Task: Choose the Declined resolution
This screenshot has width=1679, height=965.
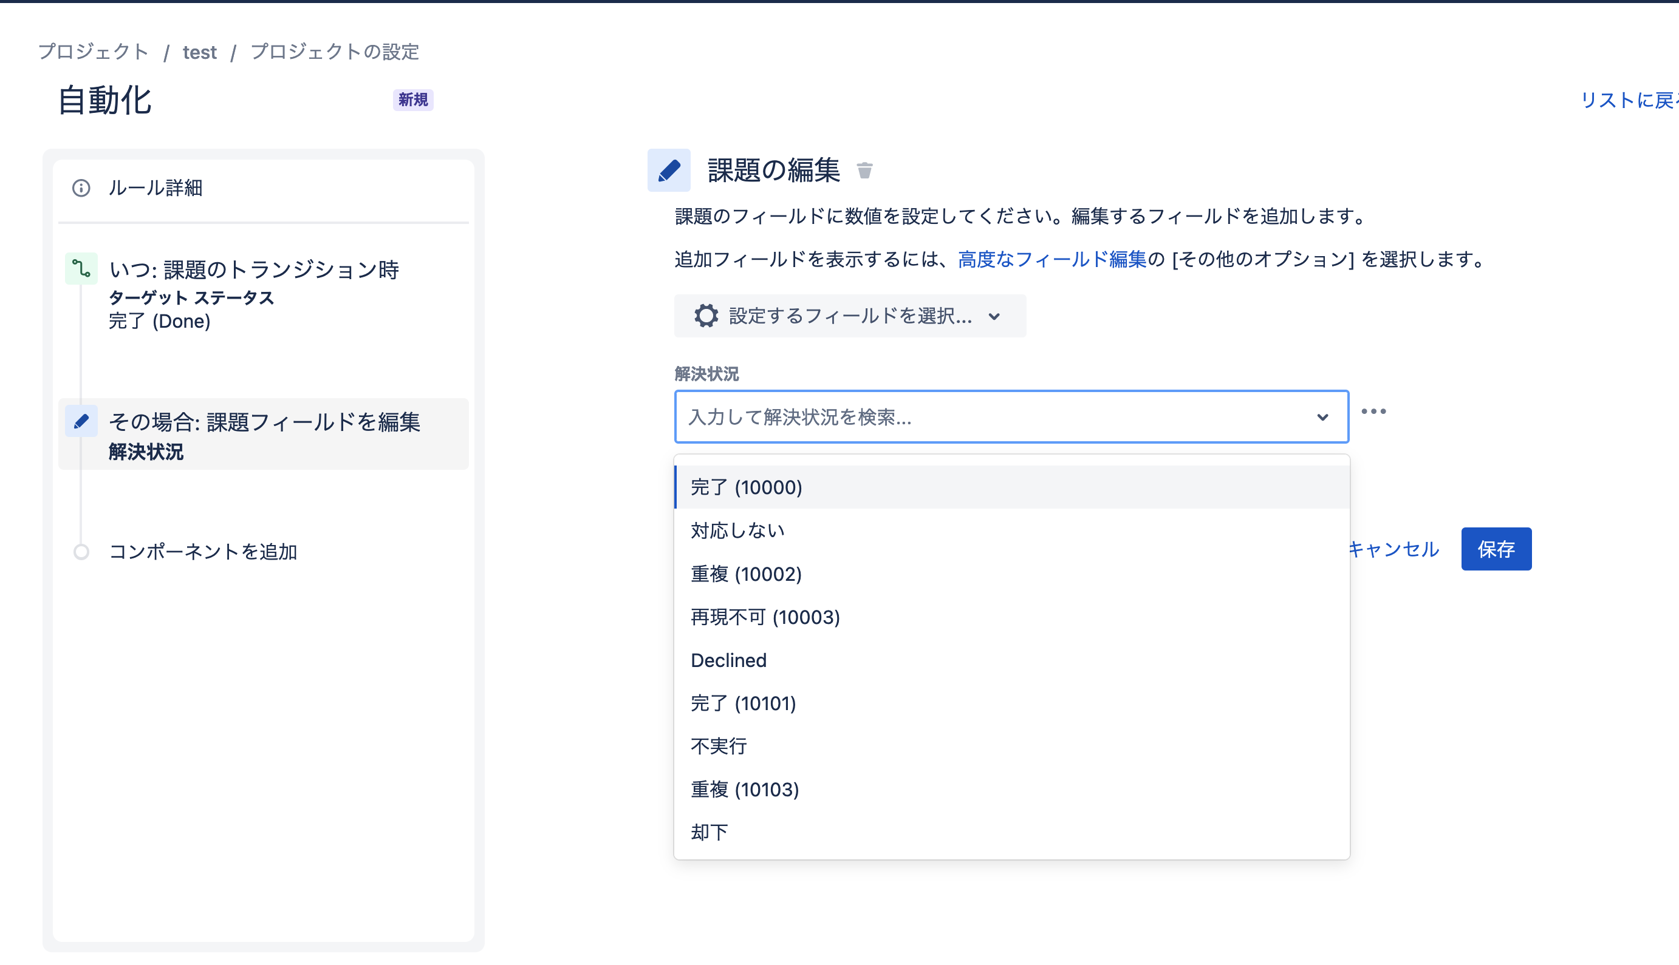Action: (x=1011, y=660)
